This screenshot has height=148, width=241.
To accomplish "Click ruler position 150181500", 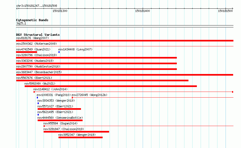I will coord(225,11).
